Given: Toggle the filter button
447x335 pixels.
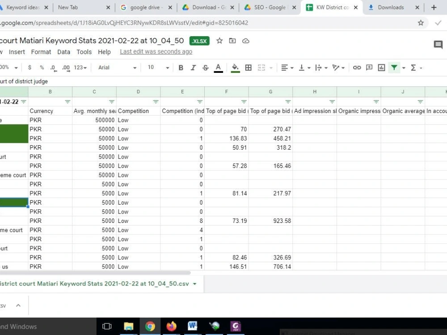Looking at the screenshot, I should 394,67.
